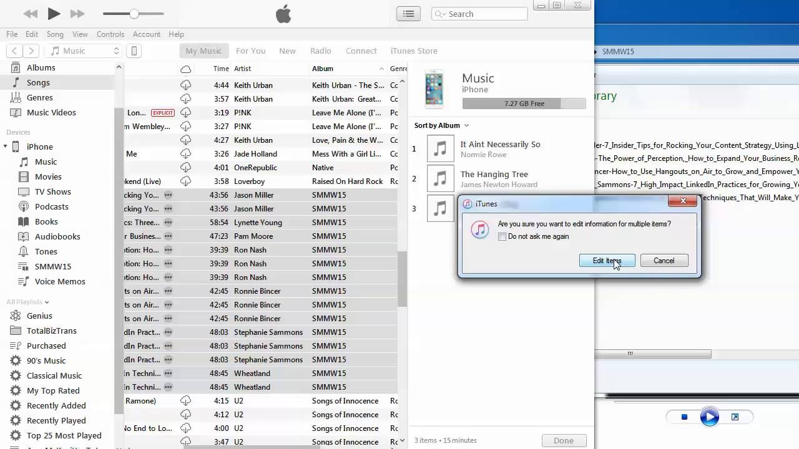
Task: Adjust the iTunes volume slider knob
Action: tap(134, 14)
